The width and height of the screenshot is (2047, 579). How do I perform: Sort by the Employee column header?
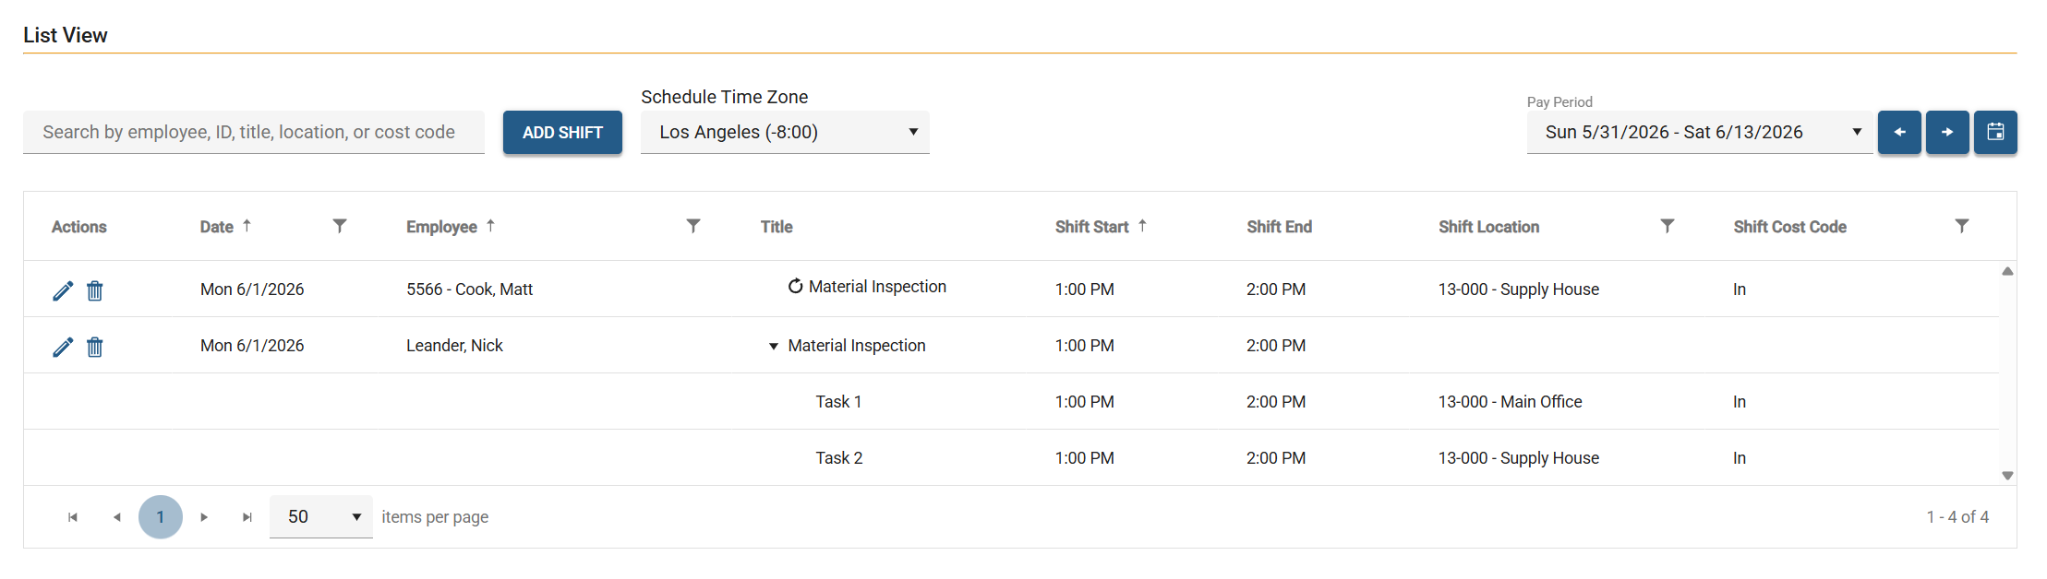click(441, 227)
